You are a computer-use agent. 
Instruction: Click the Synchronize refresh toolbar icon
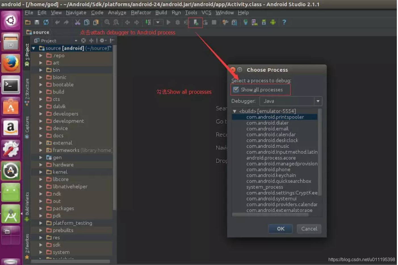(x=46, y=22)
